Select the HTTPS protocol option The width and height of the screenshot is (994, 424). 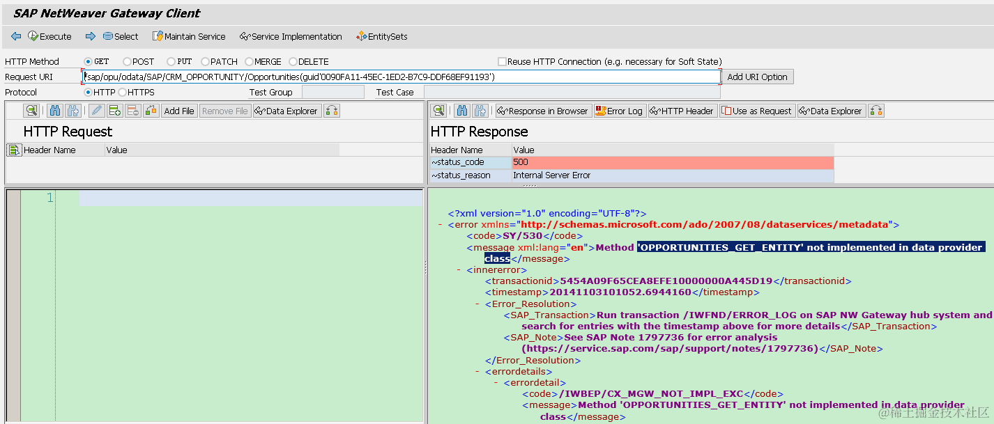123,92
